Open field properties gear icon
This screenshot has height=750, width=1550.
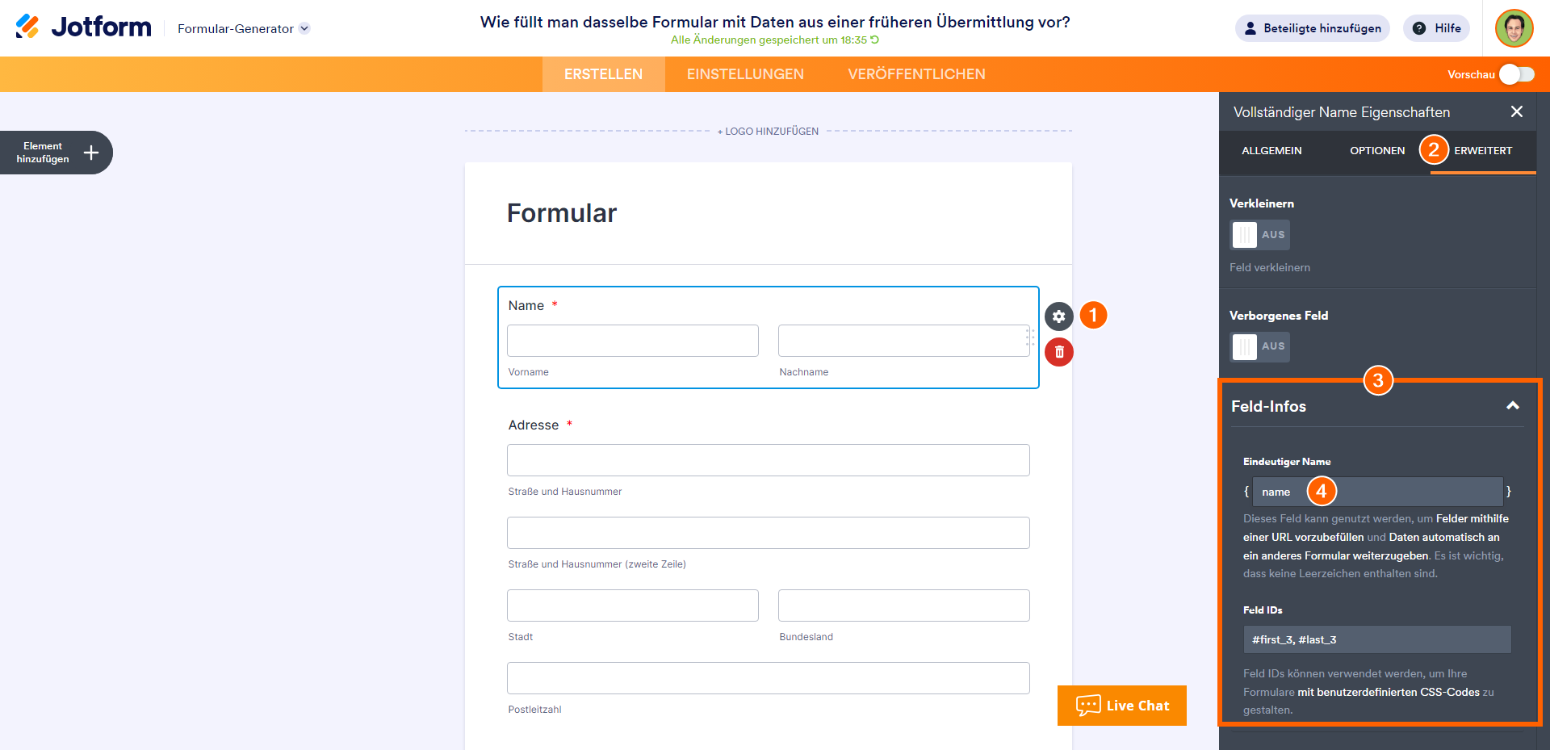(1058, 316)
